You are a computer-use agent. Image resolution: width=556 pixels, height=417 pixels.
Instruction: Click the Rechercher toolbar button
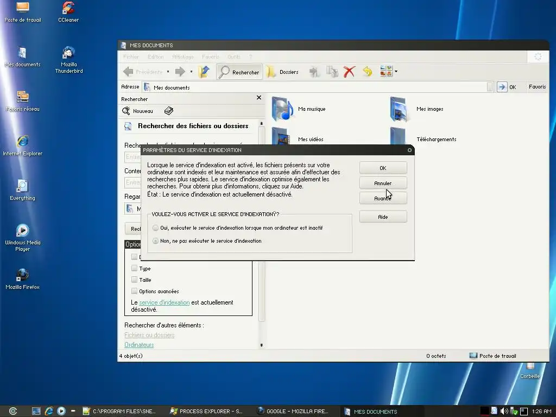pyautogui.click(x=239, y=72)
